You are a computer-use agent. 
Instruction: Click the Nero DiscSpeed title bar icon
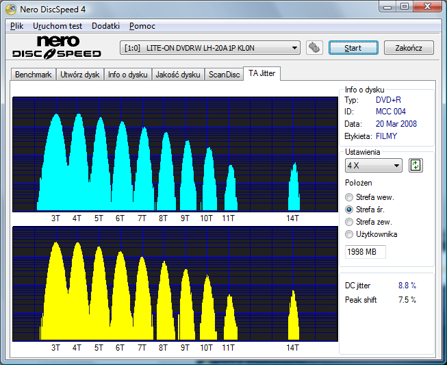[x=11, y=10]
